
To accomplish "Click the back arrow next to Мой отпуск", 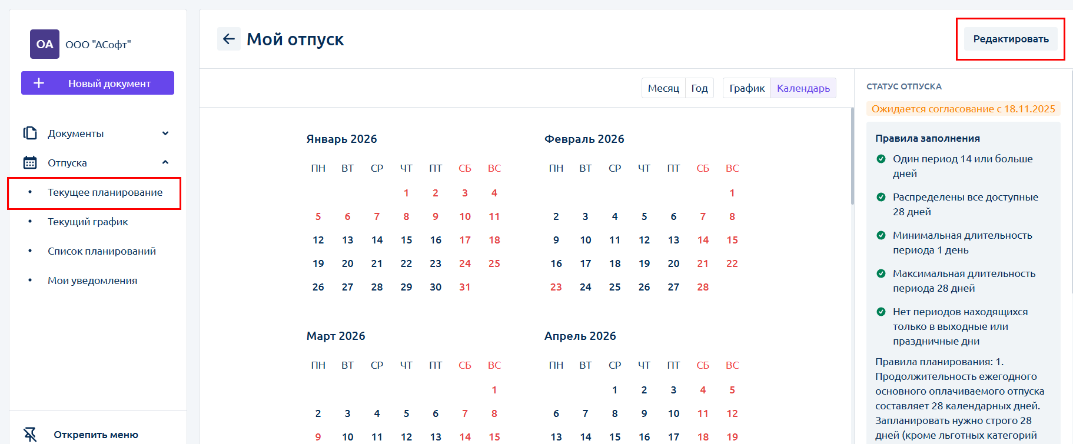I will click(229, 39).
